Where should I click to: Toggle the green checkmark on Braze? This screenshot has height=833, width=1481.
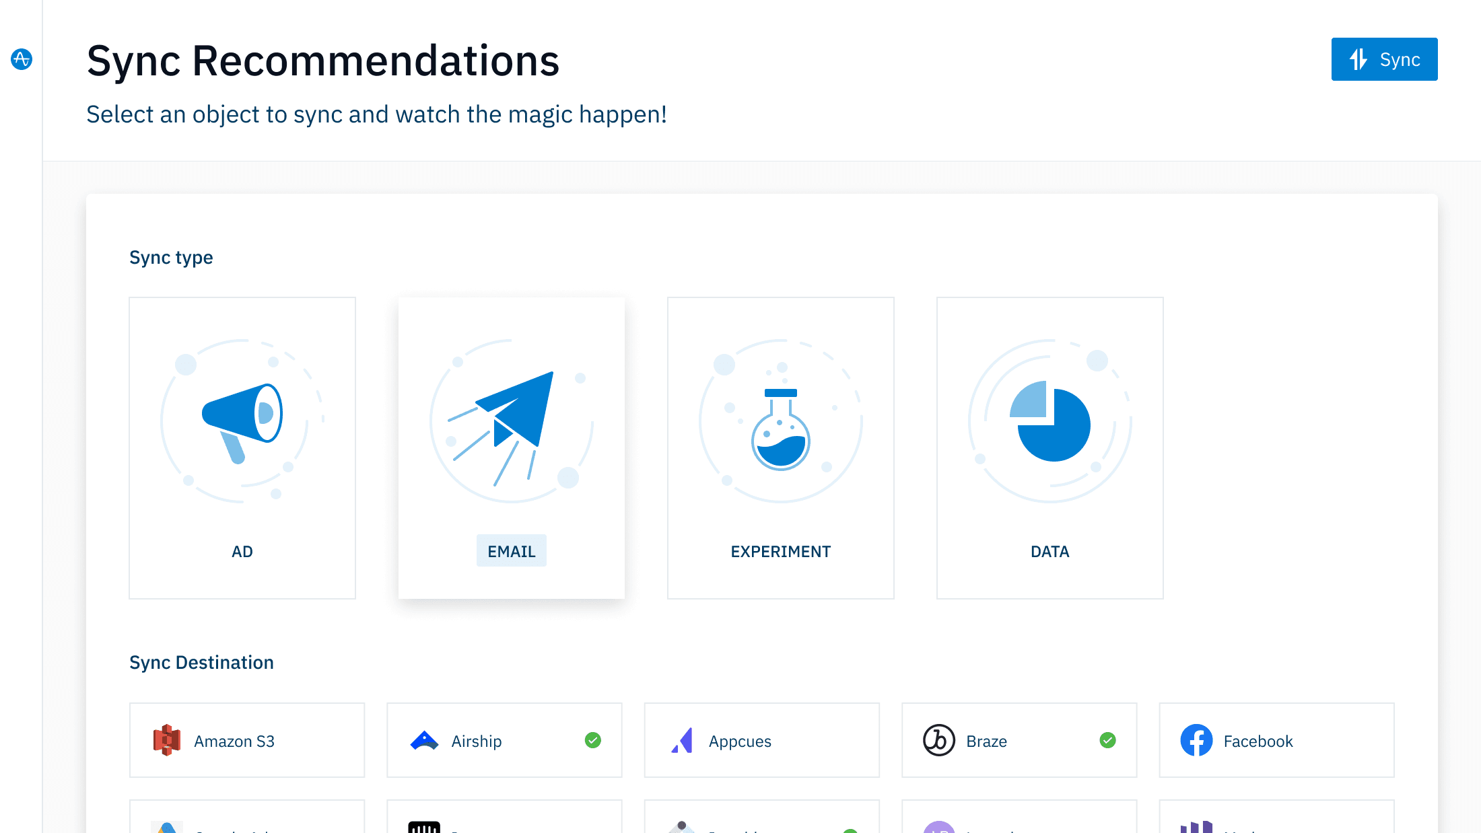click(1108, 740)
